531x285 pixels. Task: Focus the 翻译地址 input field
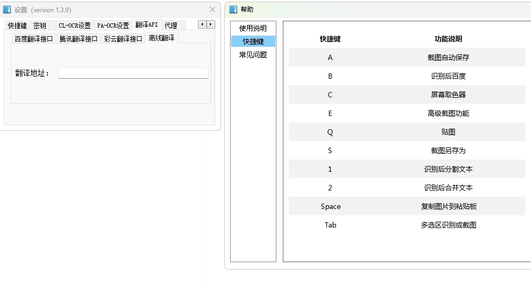133,73
